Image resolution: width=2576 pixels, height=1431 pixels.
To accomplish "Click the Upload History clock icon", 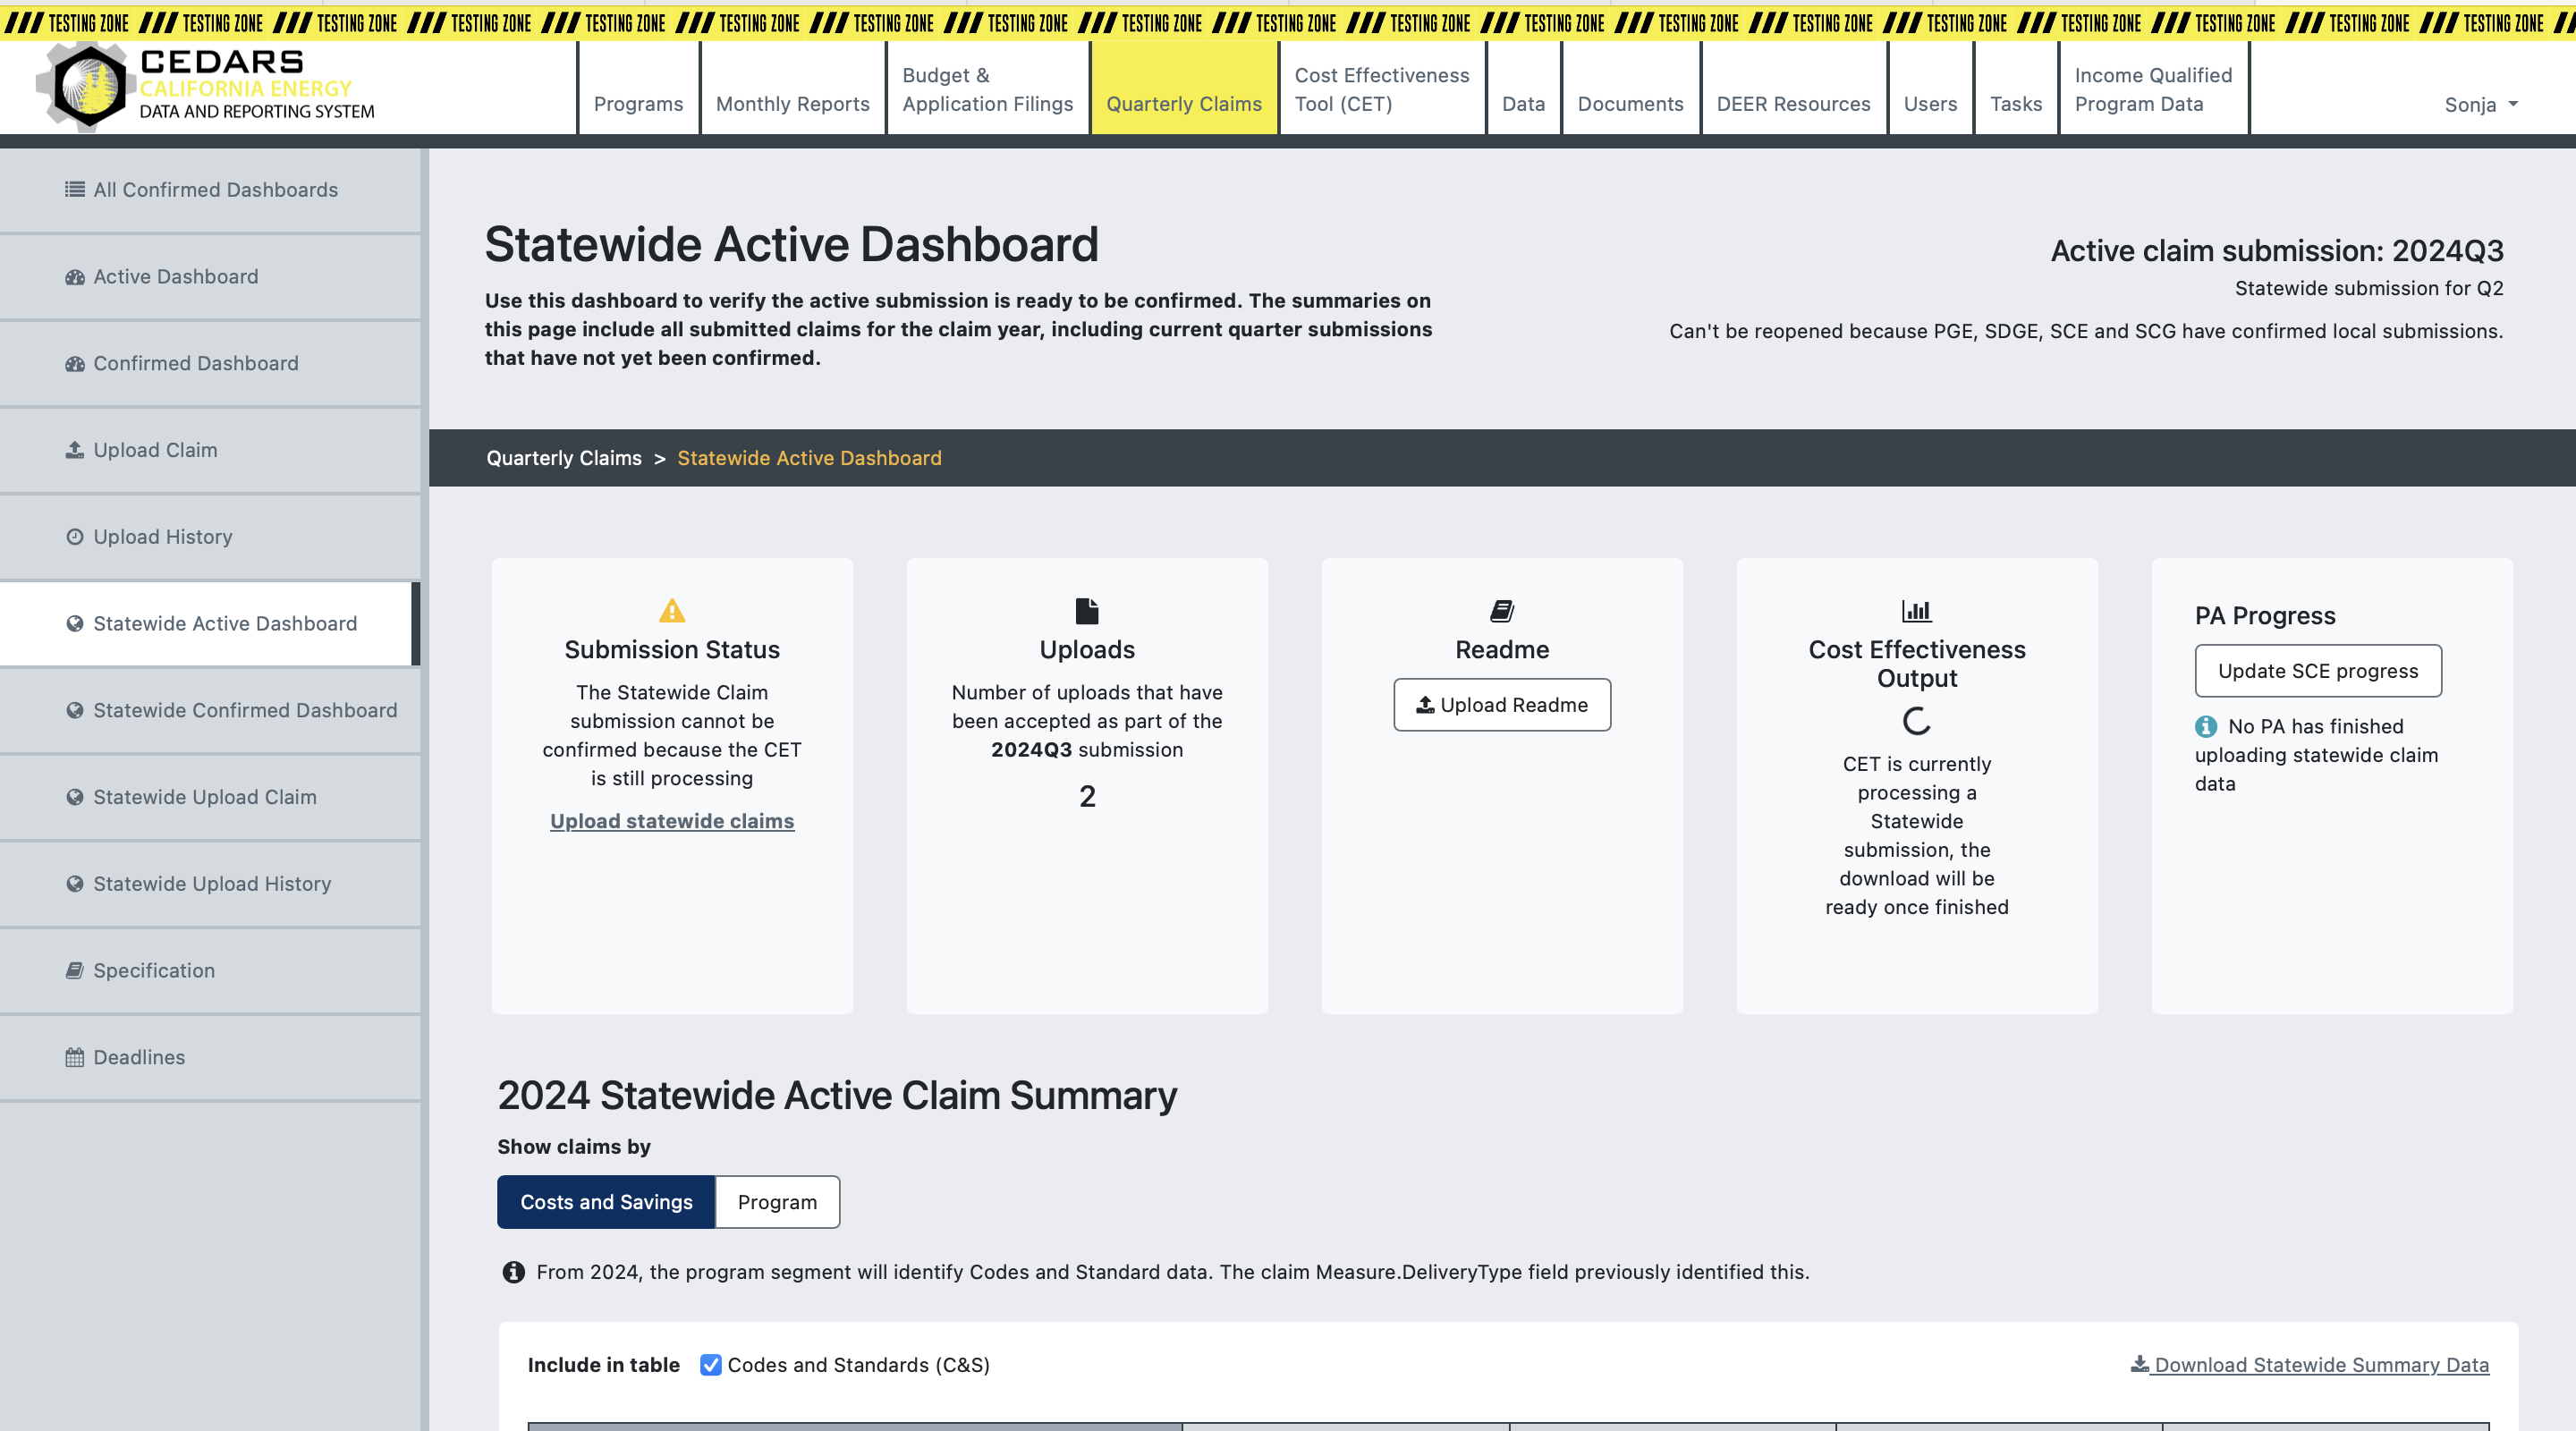I will point(75,537).
